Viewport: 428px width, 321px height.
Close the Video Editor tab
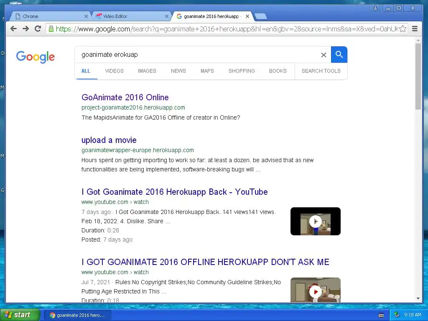point(166,16)
